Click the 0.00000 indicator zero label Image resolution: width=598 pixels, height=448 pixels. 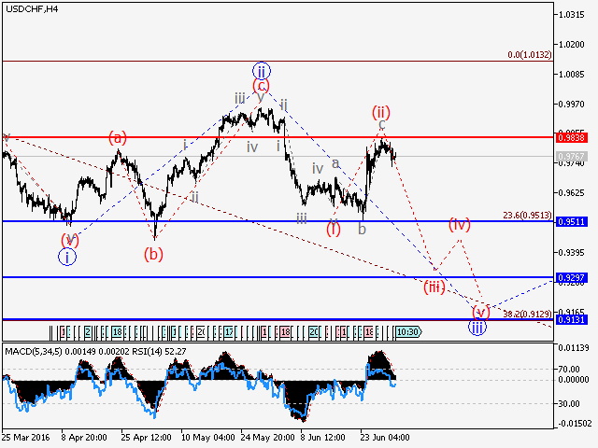[x=573, y=380]
